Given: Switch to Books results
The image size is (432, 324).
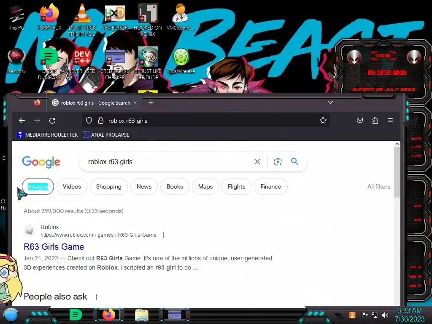Looking at the screenshot, I should (x=175, y=186).
